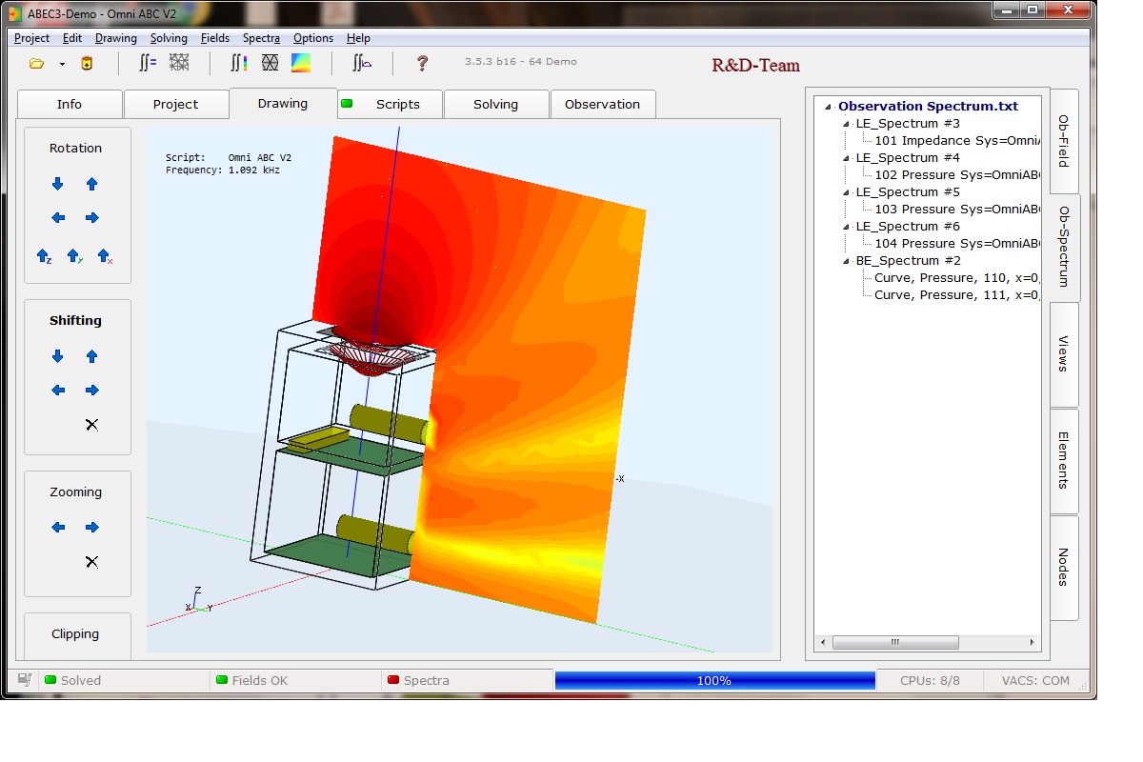This screenshot has height=762, width=1143.
Task: Calculate fields using the integral-with-color-bar icon
Action: pos(239,63)
